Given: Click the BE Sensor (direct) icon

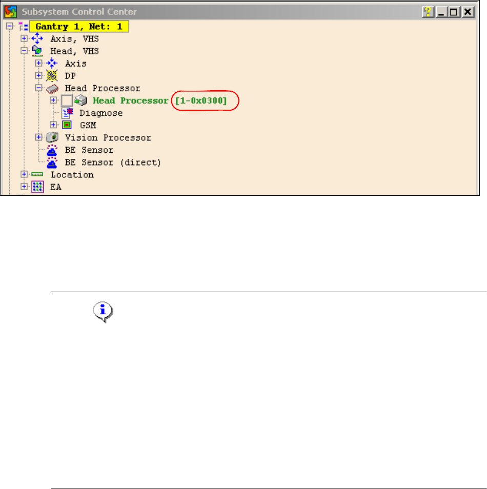Looking at the screenshot, I should click(x=52, y=162).
